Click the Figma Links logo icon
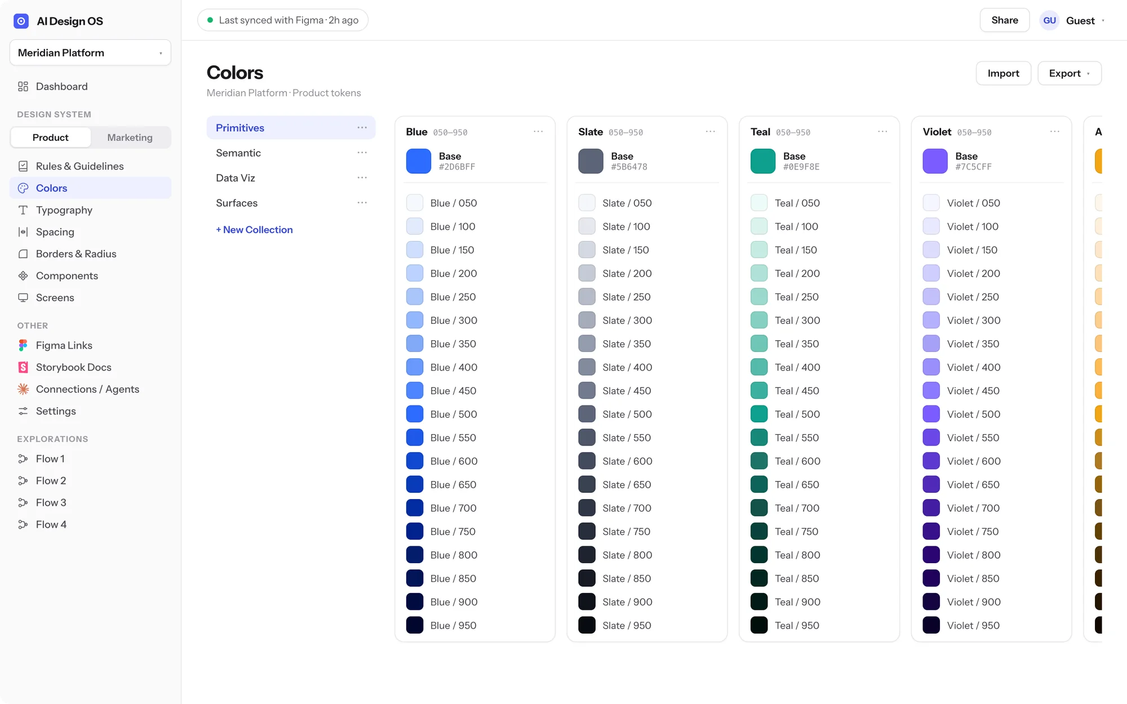The height and width of the screenshot is (704, 1127). (x=23, y=345)
